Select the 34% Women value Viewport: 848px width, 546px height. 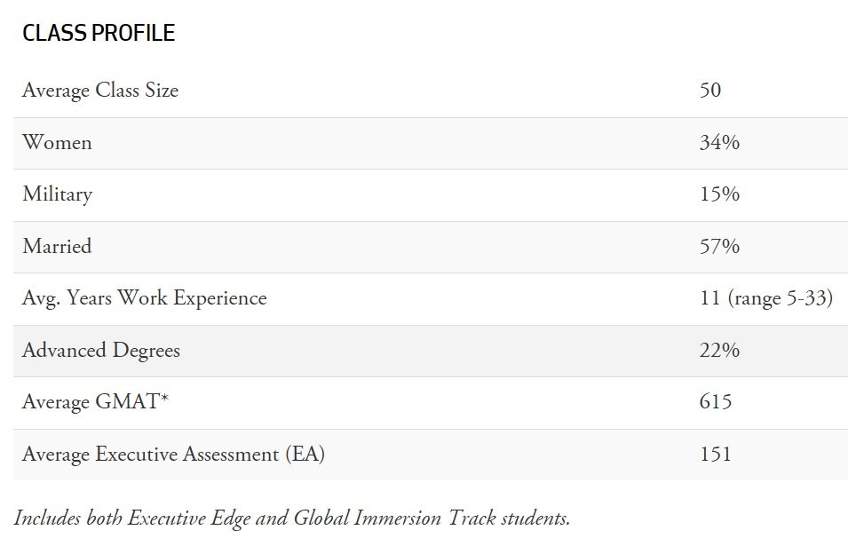719,142
